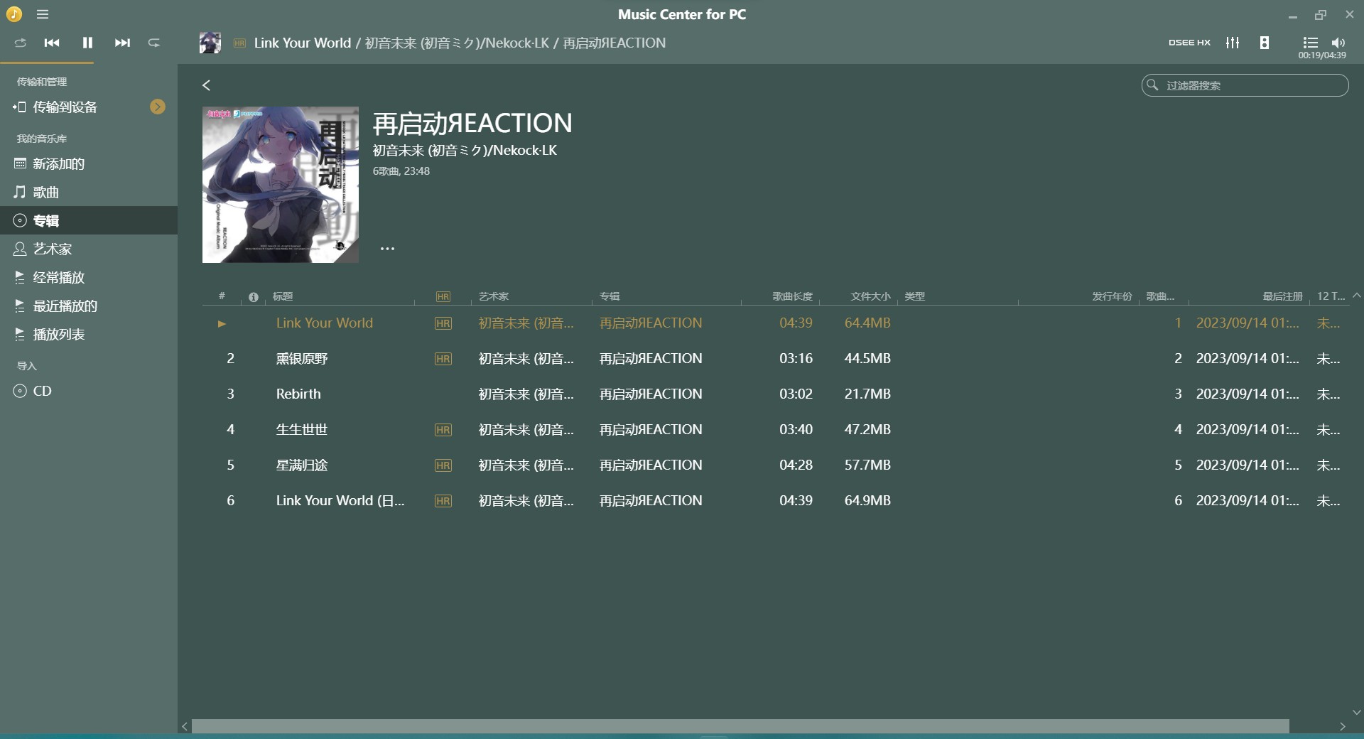Sort by the 发行年份 column header
This screenshot has width=1364, height=739.
[x=1112, y=296]
